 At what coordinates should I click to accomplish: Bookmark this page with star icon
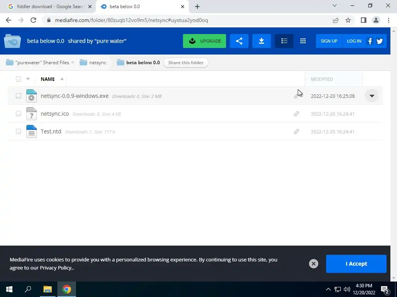[x=348, y=20]
